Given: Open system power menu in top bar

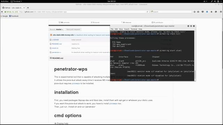Looking at the screenshot, I should point(219,1).
